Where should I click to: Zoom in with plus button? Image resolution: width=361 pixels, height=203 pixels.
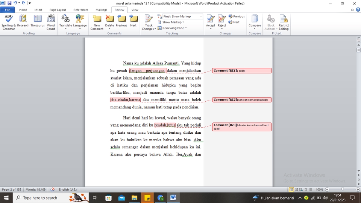click(x=358, y=189)
